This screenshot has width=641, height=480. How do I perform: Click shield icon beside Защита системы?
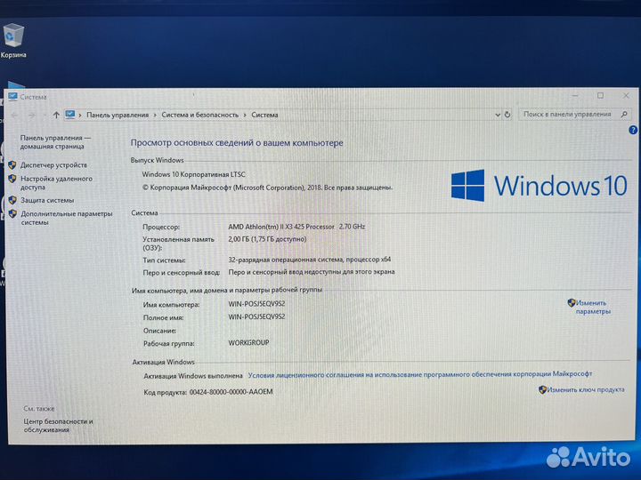coord(12,200)
